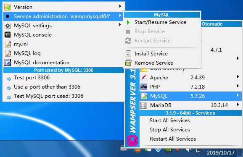Click the Version download-arrow icon
Screen dimensions: 243x157
coord(8,7)
